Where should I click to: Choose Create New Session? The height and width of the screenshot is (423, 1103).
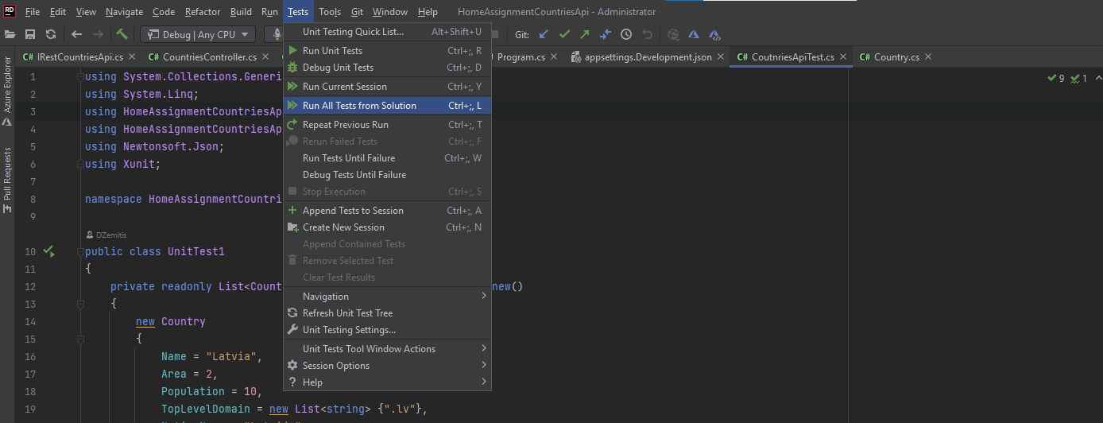(387, 227)
